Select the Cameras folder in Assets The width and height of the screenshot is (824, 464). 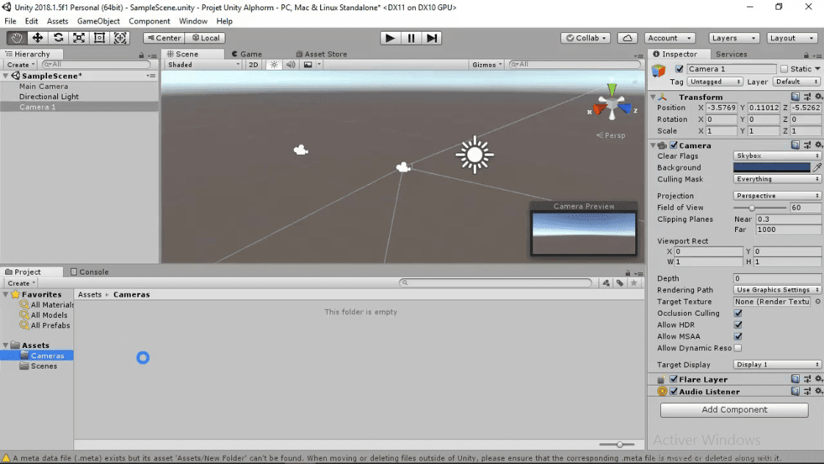coord(46,355)
